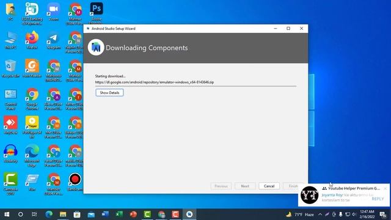The image size is (391, 220).
Task: Open red Camtasia Recorder taskbar icon
Action: point(175,215)
